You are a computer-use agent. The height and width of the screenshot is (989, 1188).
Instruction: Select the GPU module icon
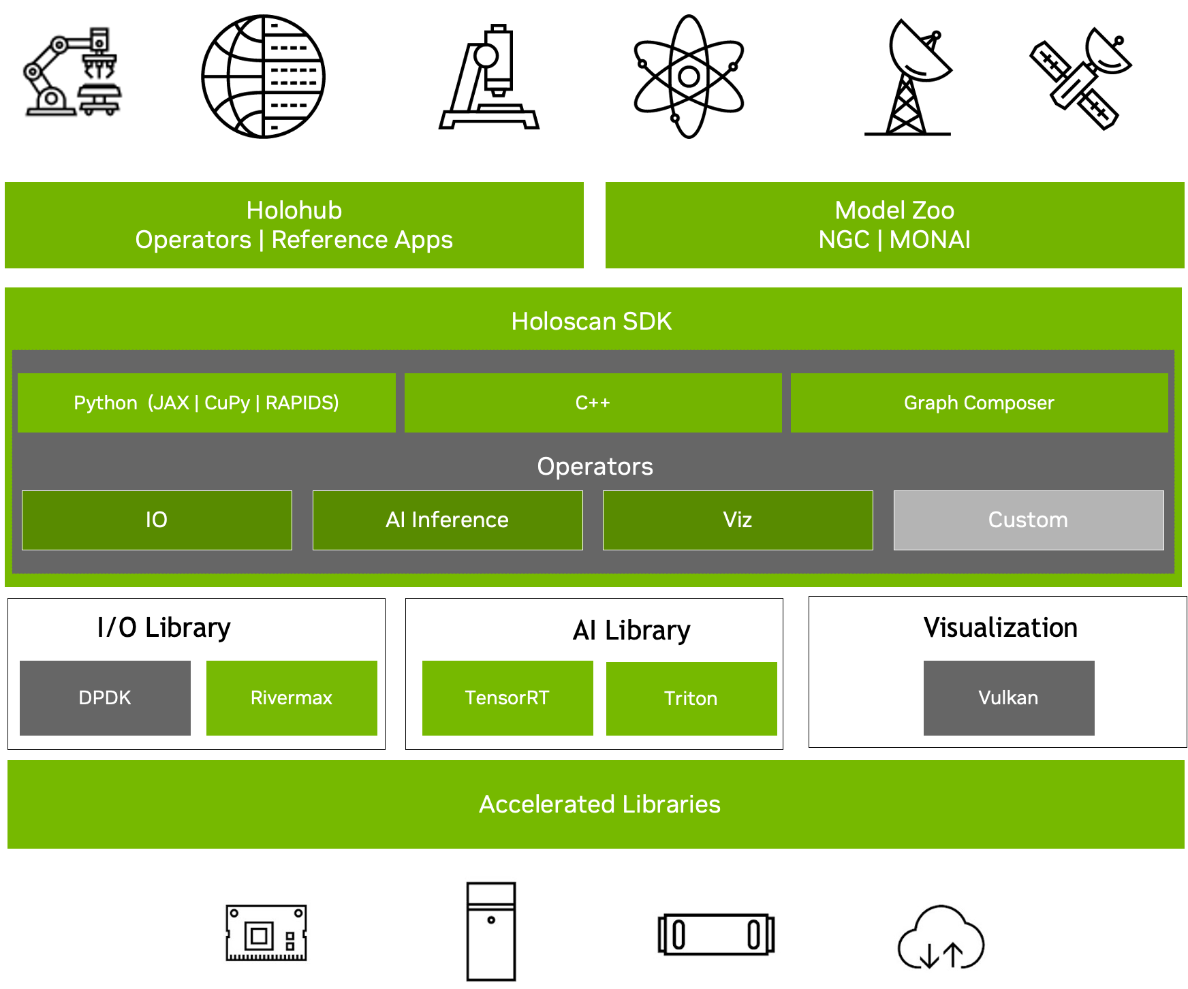(x=715, y=935)
